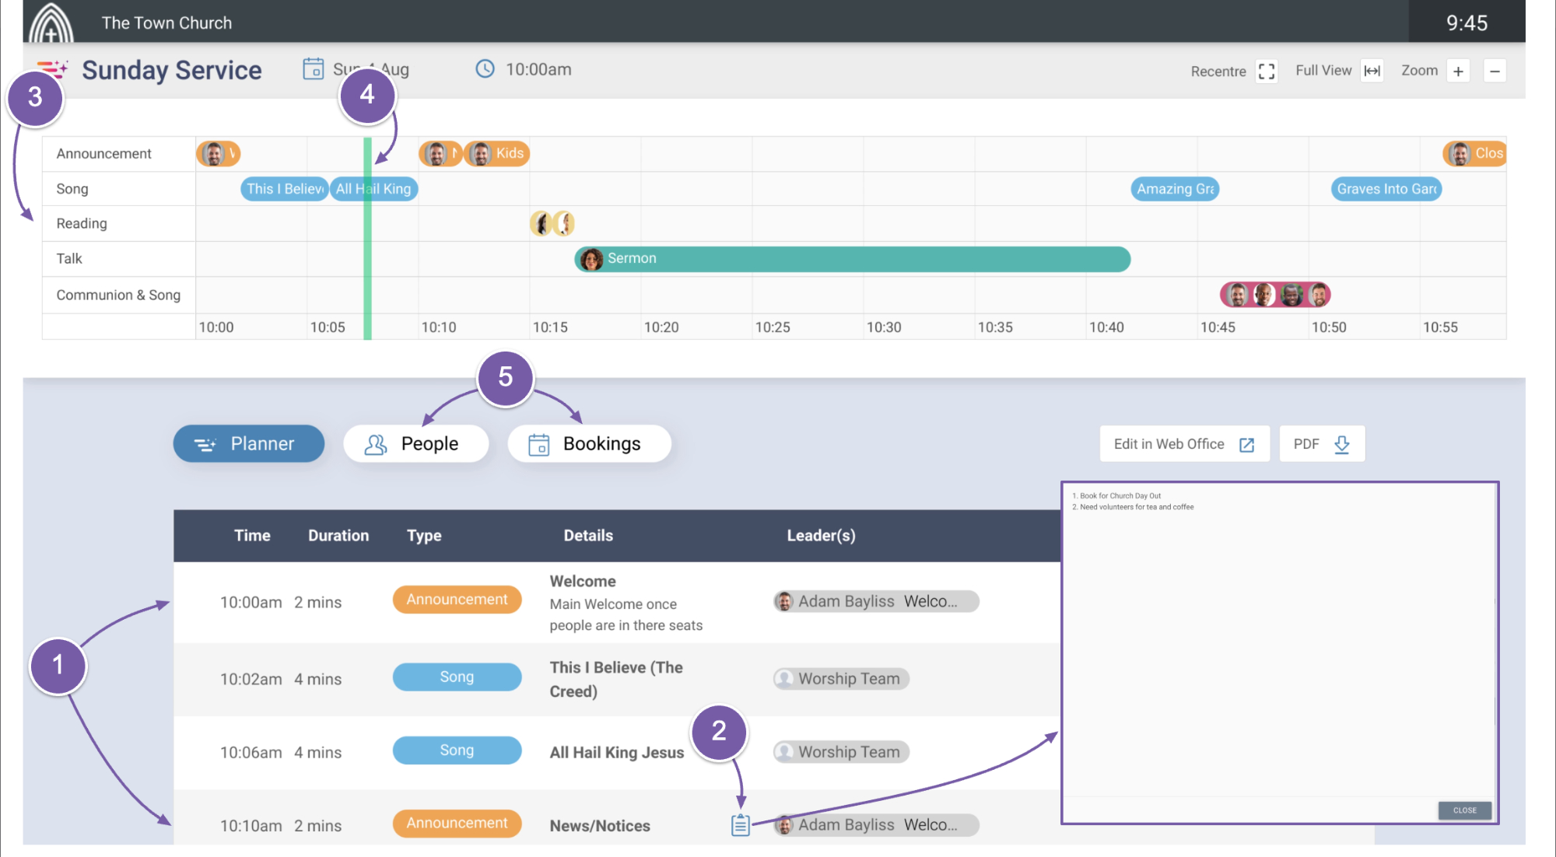Click the Talk row label
1556x857 pixels.
coord(68,259)
